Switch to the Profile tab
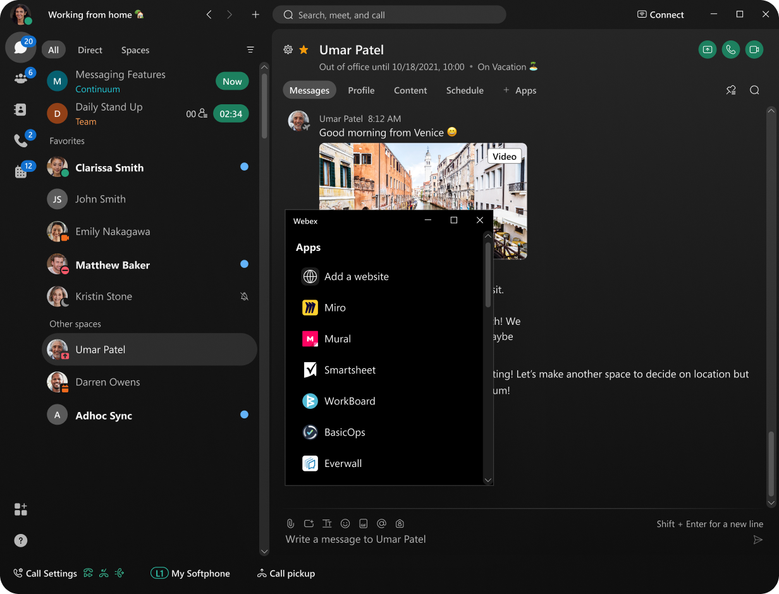Viewport: 779px width, 594px height. coord(361,90)
